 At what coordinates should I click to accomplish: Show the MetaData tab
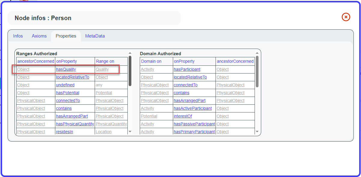95,36
